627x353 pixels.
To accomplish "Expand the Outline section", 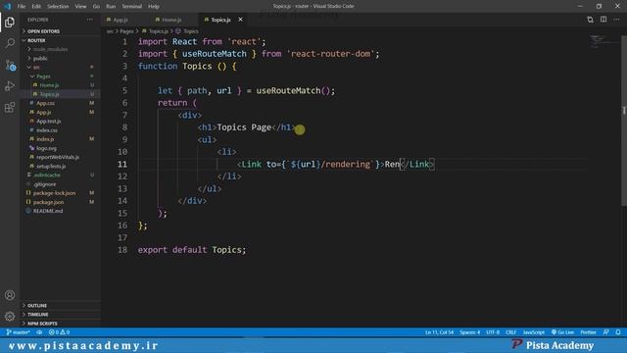I will 60,305.
